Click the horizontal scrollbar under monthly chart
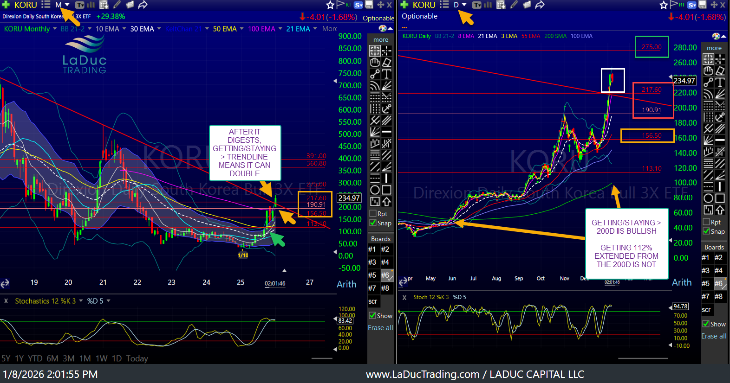This screenshot has width=730, height=383. click(x=321, y=358)
